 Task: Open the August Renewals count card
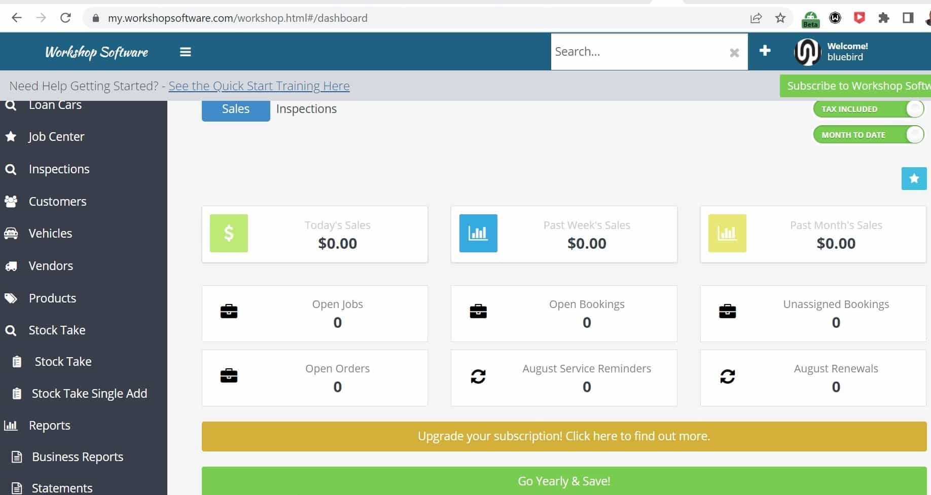(x=813, y=377)
